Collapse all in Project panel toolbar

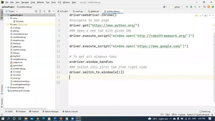click(44, 11)
